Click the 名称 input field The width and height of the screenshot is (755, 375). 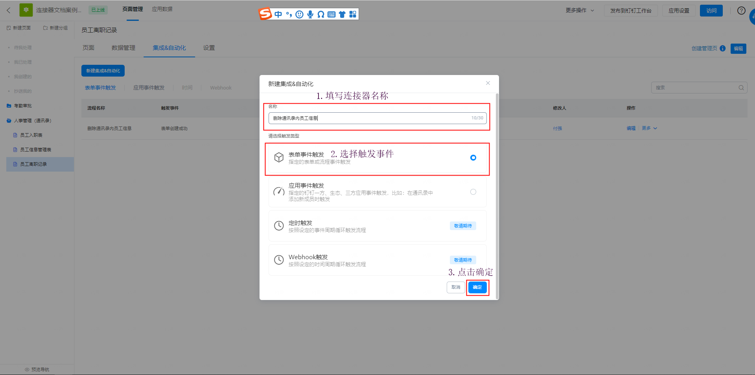coord(377,118)
